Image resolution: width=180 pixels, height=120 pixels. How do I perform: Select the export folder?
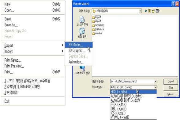[96, 17]
